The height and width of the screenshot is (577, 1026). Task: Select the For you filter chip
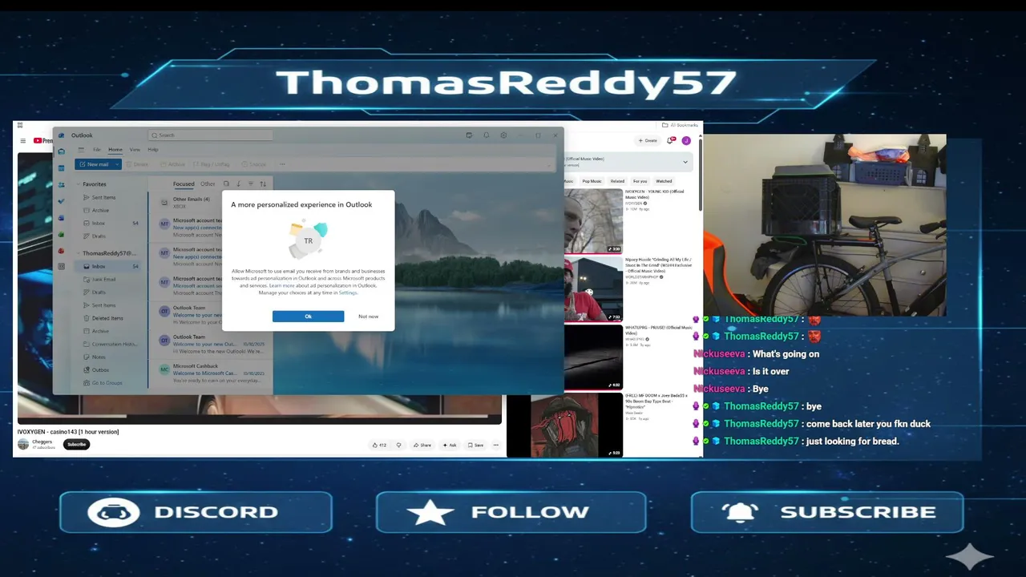640,181
